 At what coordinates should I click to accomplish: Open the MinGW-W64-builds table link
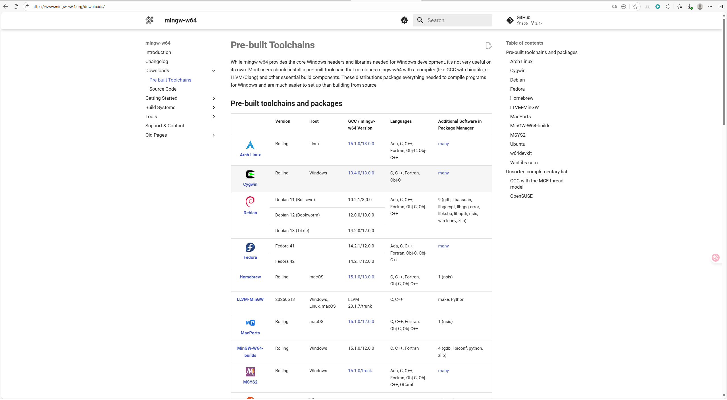tap(250, 352)
